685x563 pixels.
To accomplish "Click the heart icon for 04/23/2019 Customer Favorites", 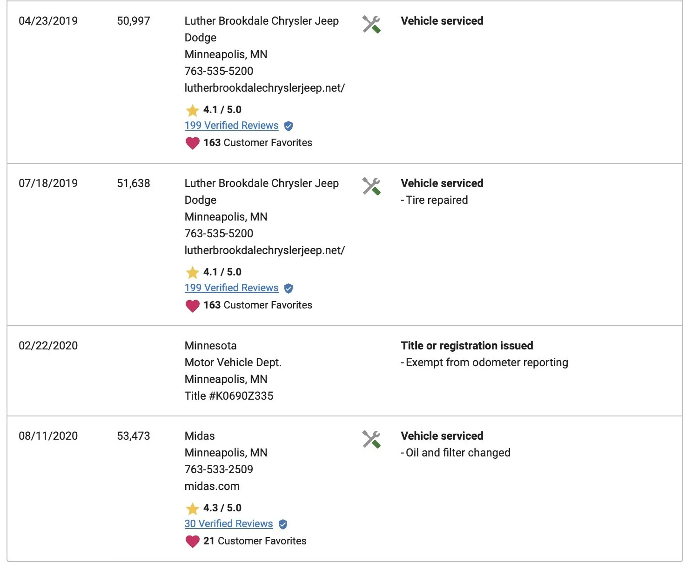I will (192, 143).
